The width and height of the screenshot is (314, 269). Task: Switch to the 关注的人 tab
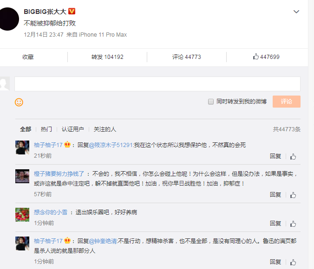click(105, 129)
